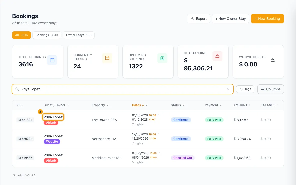The width and height of the screenshot is (296, 185).
Task: Open guest Priya Lopez on RTB20222 row
Action: 53,136
